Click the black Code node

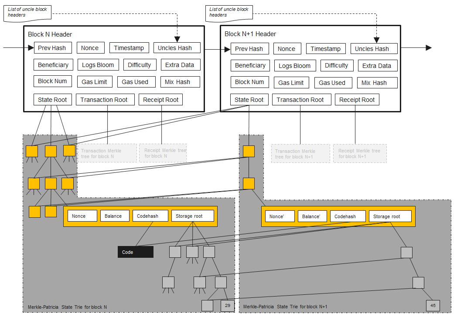(x=135, y=252)
